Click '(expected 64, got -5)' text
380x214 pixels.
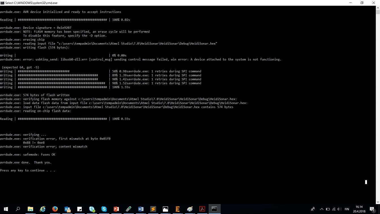pos(21,67)
